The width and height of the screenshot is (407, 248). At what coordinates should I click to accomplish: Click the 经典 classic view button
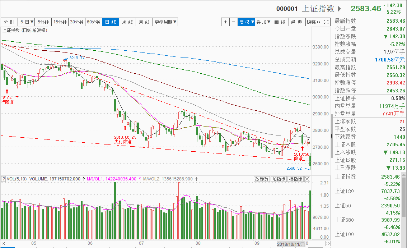[x=297, y=22]
